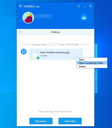Click the History header label
The height and width of the screenshot is (128, 112).
click(56, 32)
